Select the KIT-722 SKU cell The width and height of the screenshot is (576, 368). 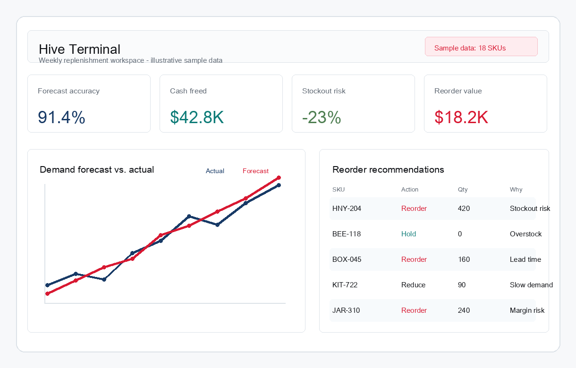(345, 285)
